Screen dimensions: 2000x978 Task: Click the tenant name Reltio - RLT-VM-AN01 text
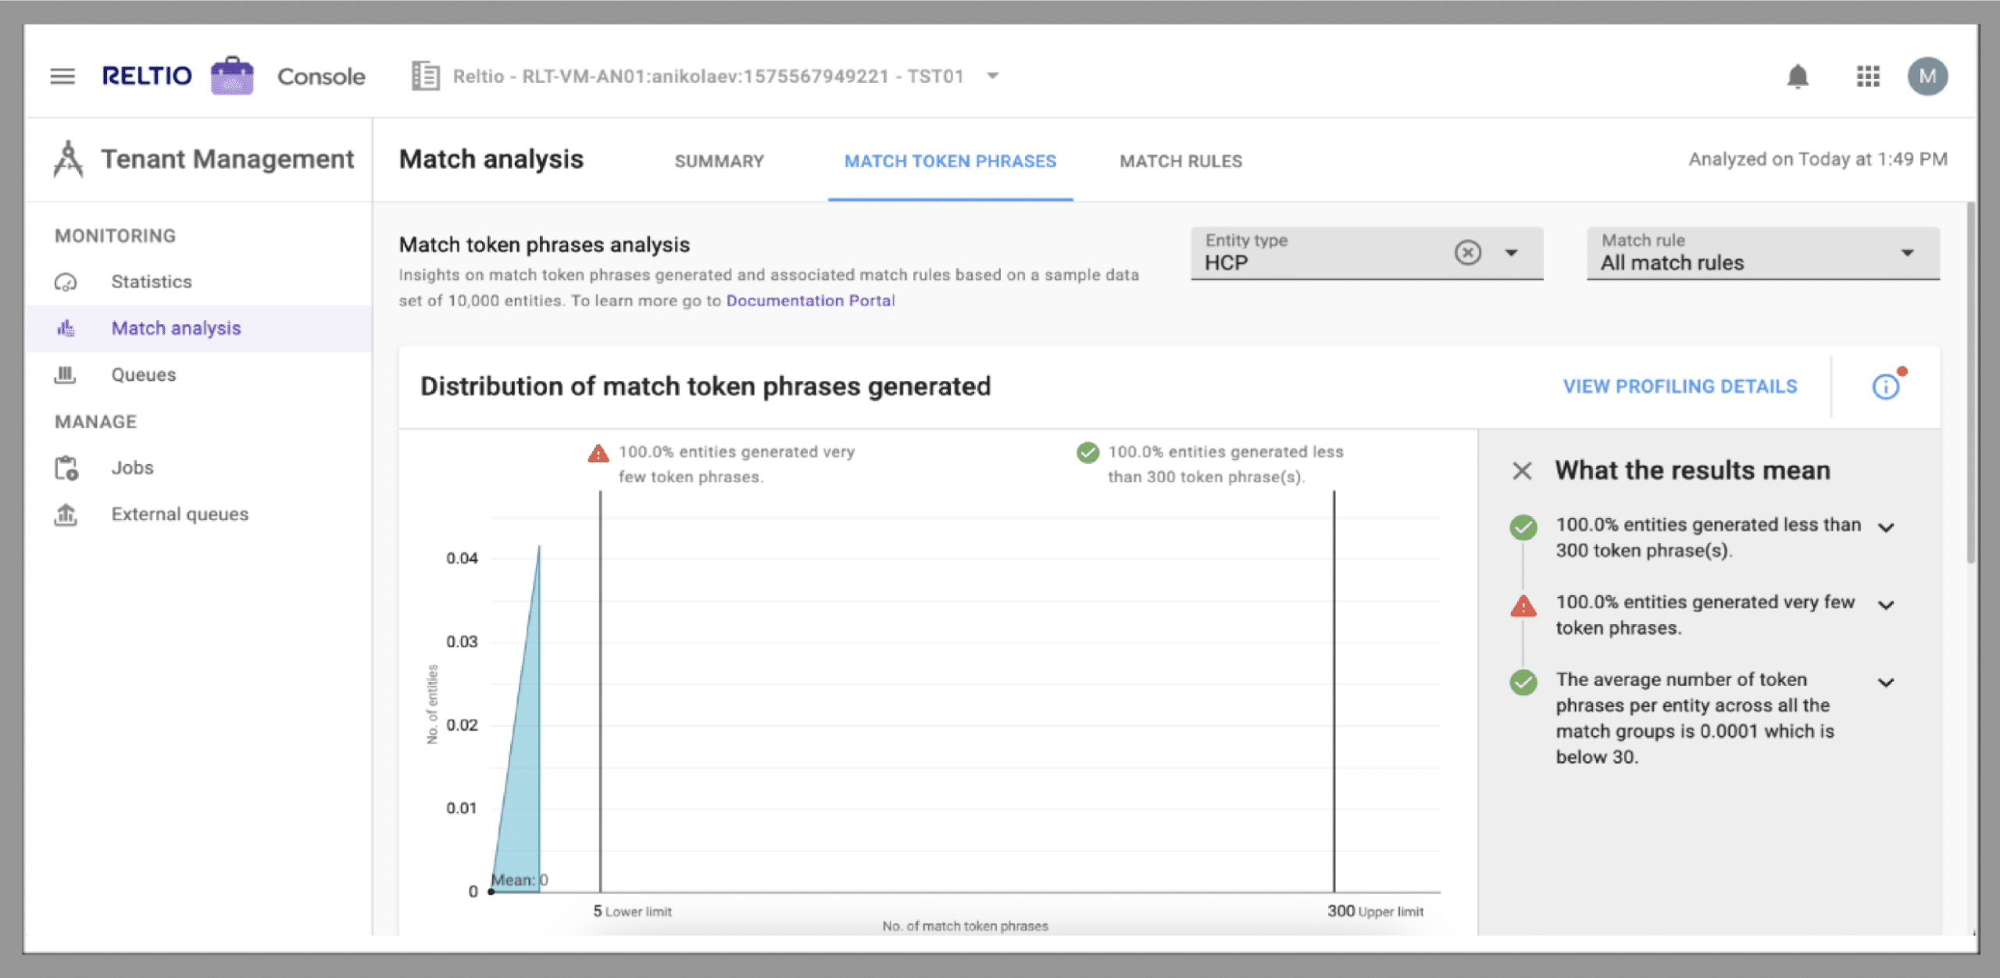pyautogui.click(x=708, y=76)
